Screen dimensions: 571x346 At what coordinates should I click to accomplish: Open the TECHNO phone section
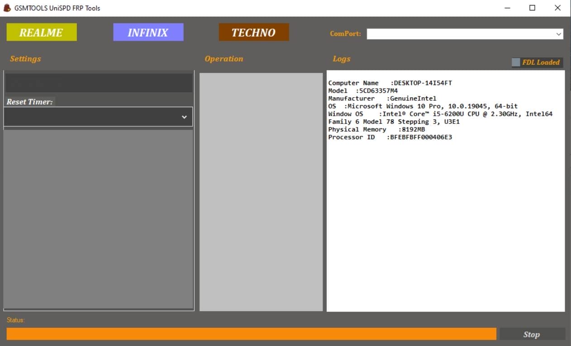tap(253, 32)
